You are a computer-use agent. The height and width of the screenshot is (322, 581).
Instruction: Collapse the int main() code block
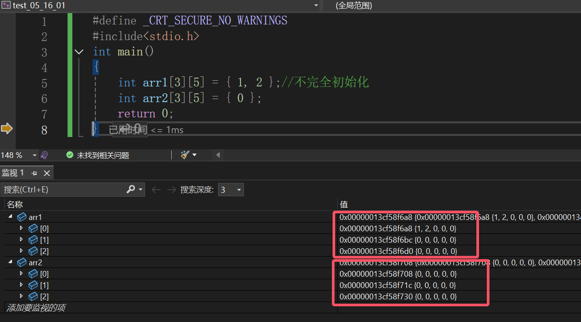pos(79,52)
